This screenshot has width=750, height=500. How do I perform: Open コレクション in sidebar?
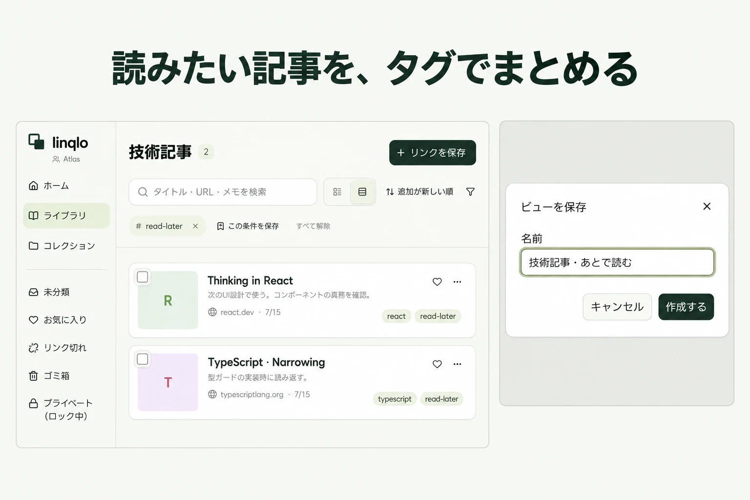pos(66,246)
